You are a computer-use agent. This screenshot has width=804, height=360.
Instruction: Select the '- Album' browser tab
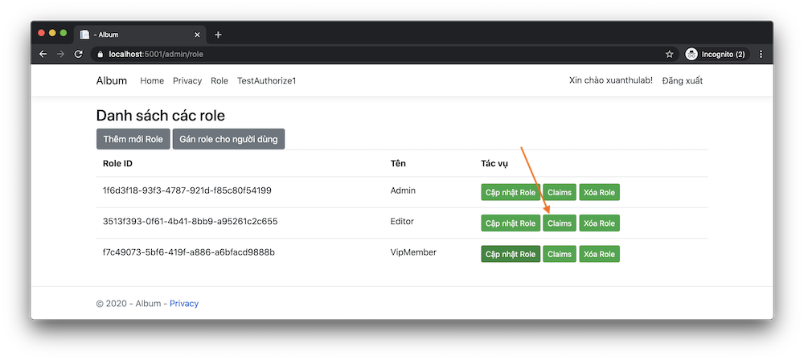point(140,35)
